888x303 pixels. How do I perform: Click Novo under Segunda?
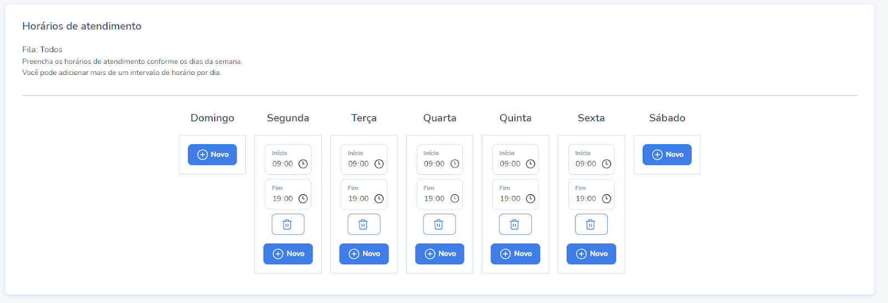pyautogui.click(x=288, y=254)
